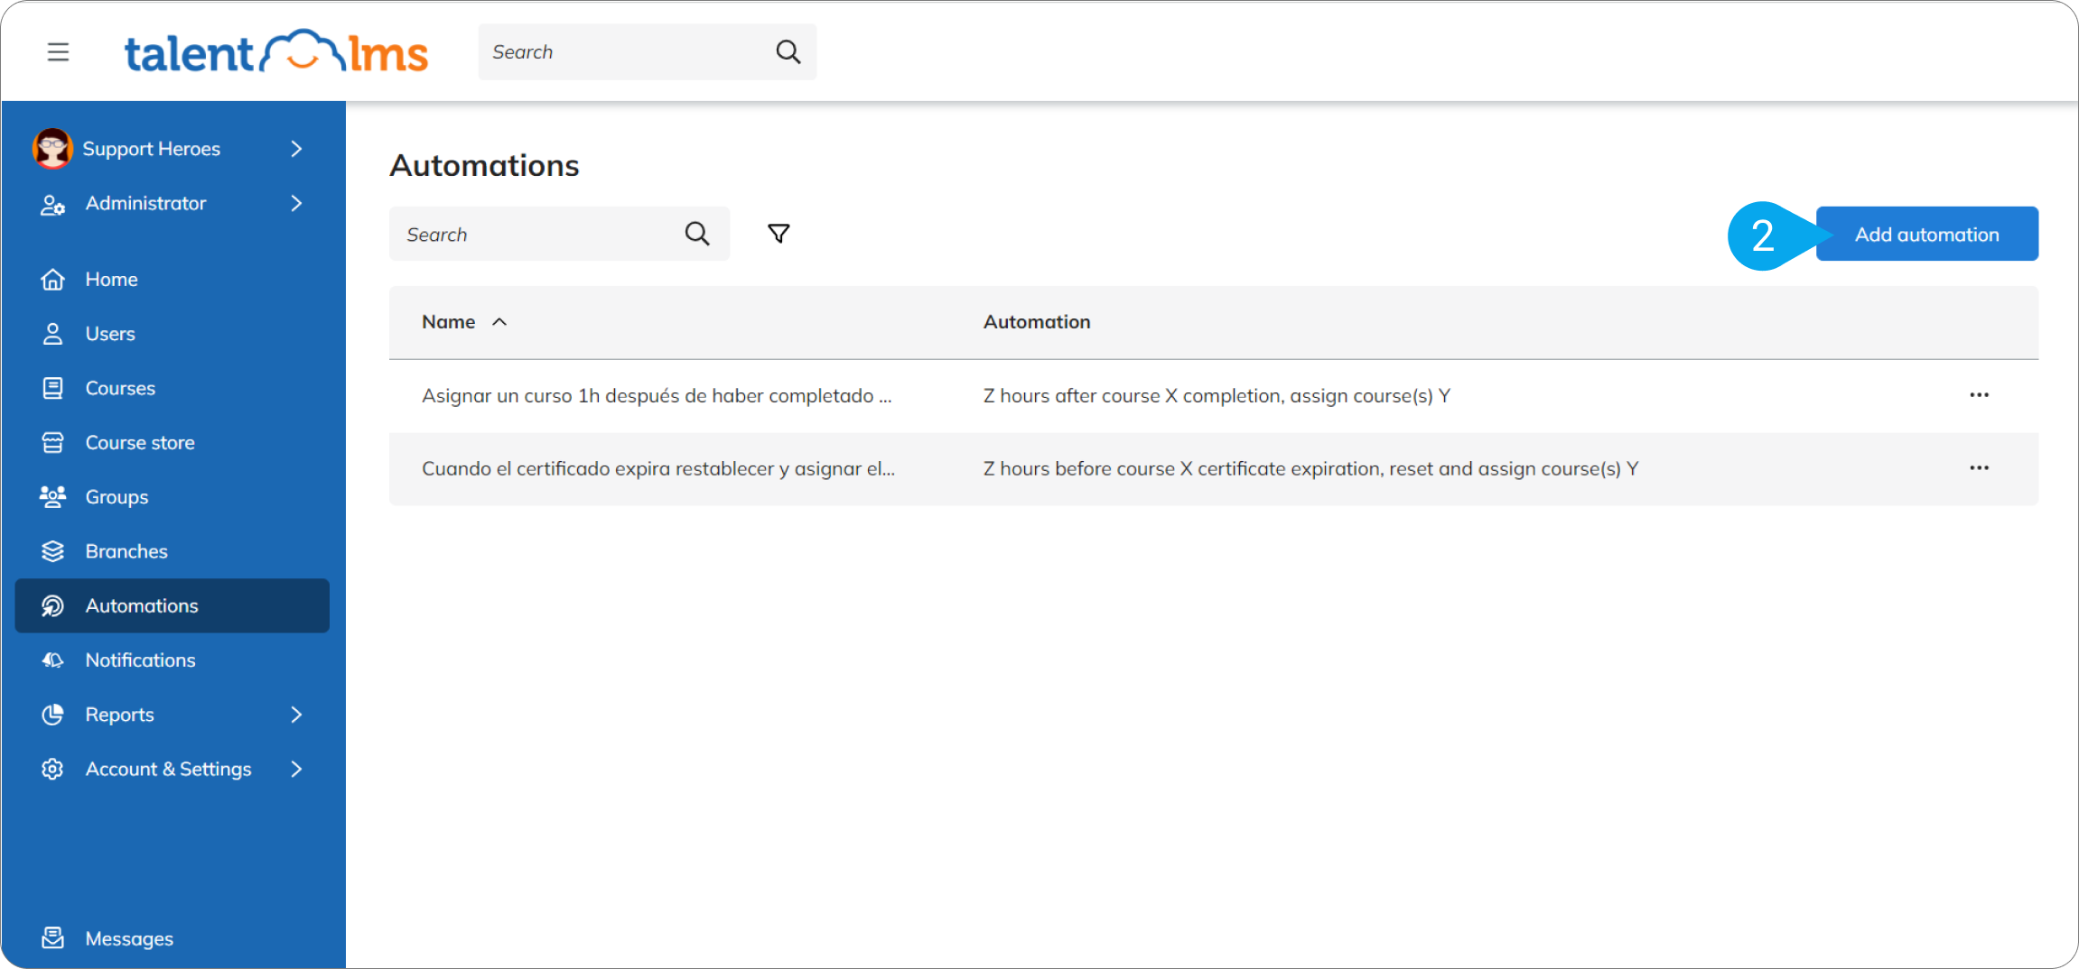Click the Branches layers icon
Viewport: 2079px width, 969px height.
52,551
